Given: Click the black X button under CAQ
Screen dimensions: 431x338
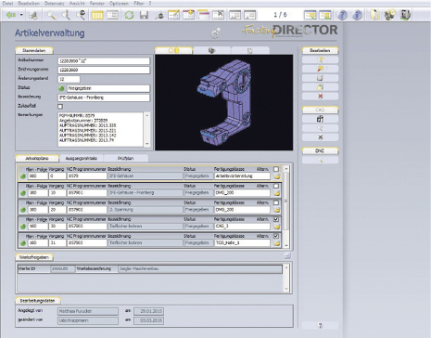Looking at the screenshot, I should tap(320, 137).
